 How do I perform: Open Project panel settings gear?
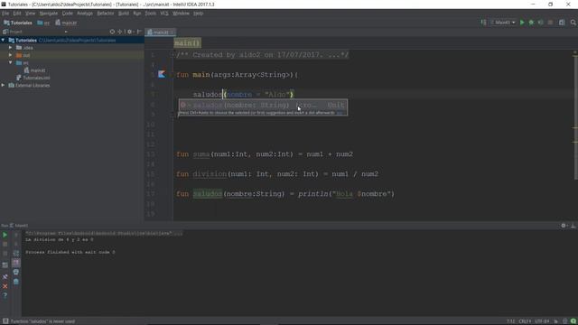point(129,32)
